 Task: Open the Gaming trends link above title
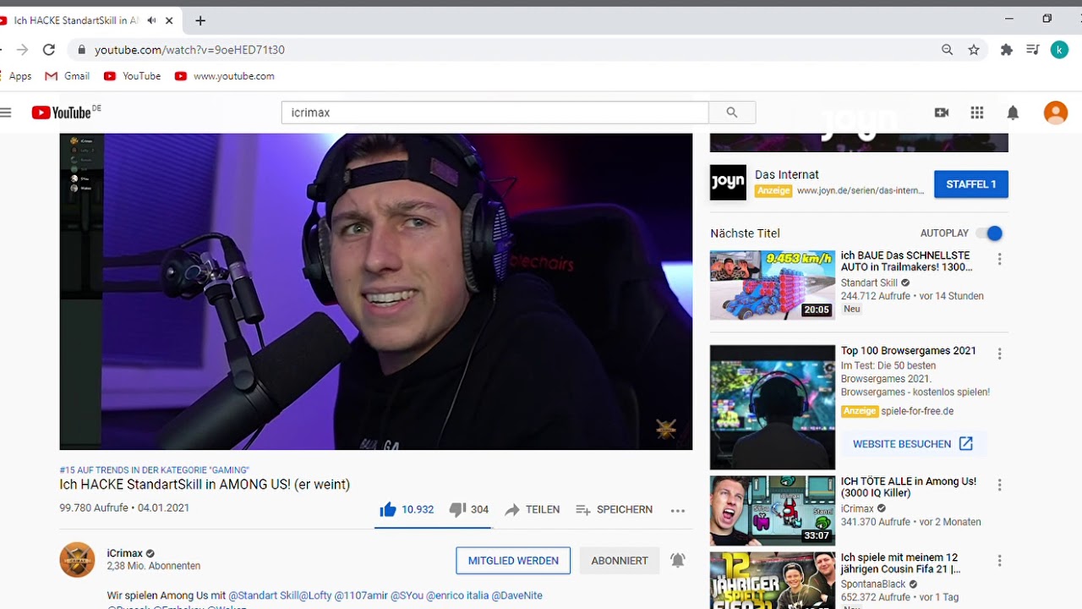[x=155, y=470]
